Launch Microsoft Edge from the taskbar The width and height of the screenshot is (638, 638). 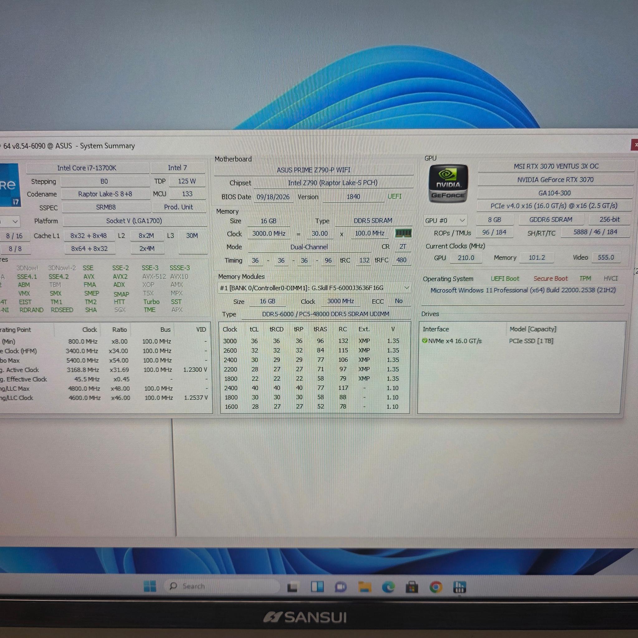coord(388,587)
